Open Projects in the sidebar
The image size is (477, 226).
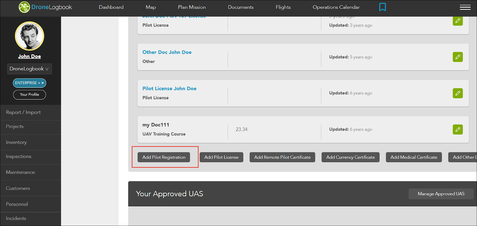pos(30,127)
